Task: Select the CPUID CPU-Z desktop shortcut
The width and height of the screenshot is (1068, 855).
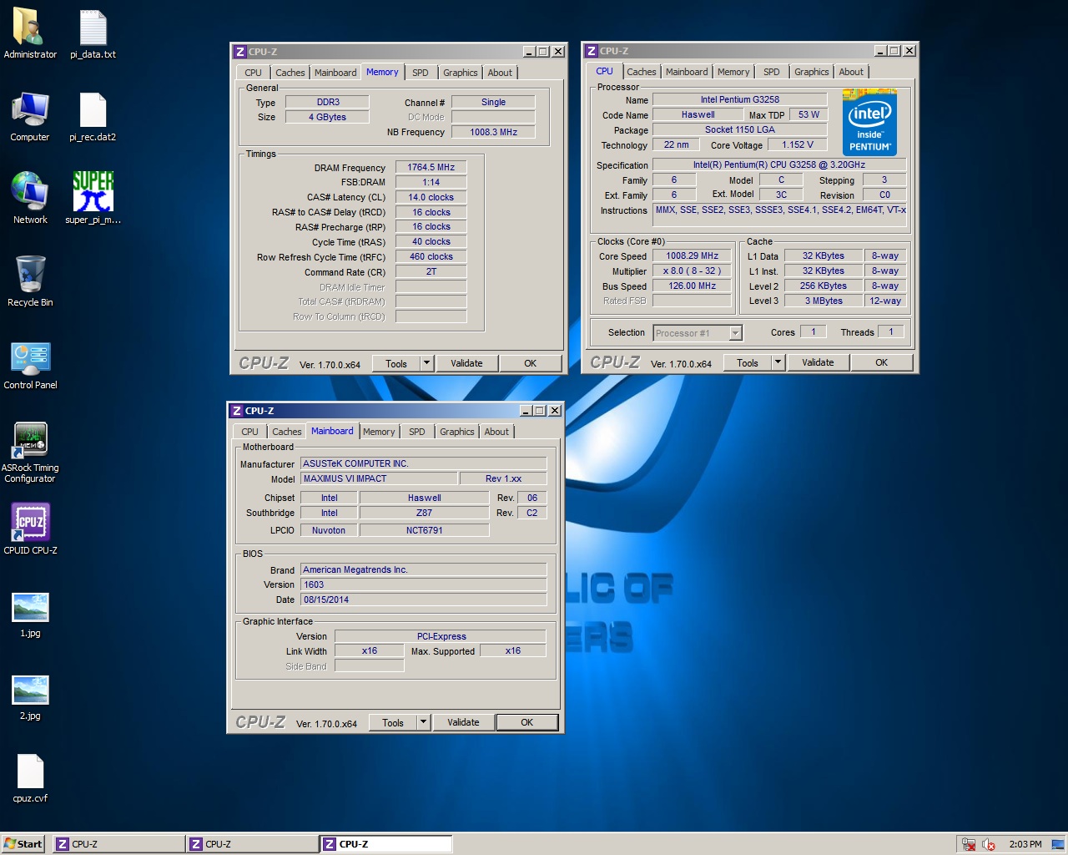Action: pyautogui.click(x=30, y=523)
